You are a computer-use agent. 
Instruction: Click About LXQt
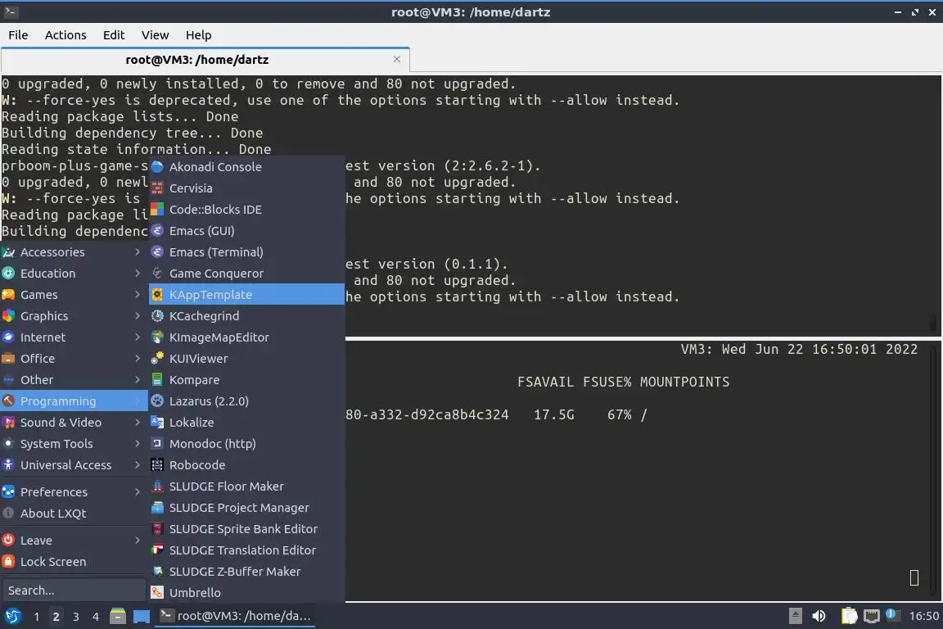click(x=74, y=514)
